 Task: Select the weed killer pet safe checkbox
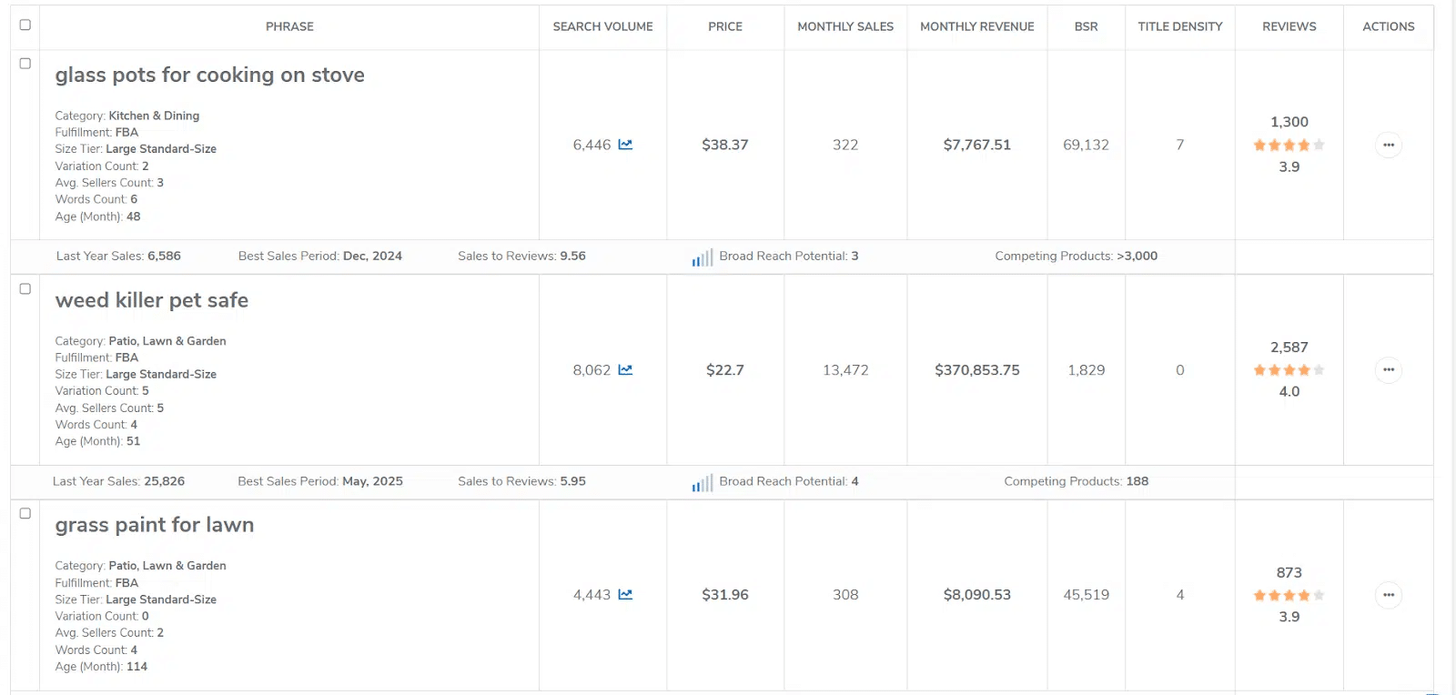pyautogui.click(x=25, y=289)
